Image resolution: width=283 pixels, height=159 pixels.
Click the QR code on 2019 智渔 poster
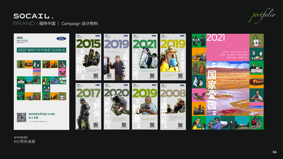pyautogui.click(x=152, y=125)
